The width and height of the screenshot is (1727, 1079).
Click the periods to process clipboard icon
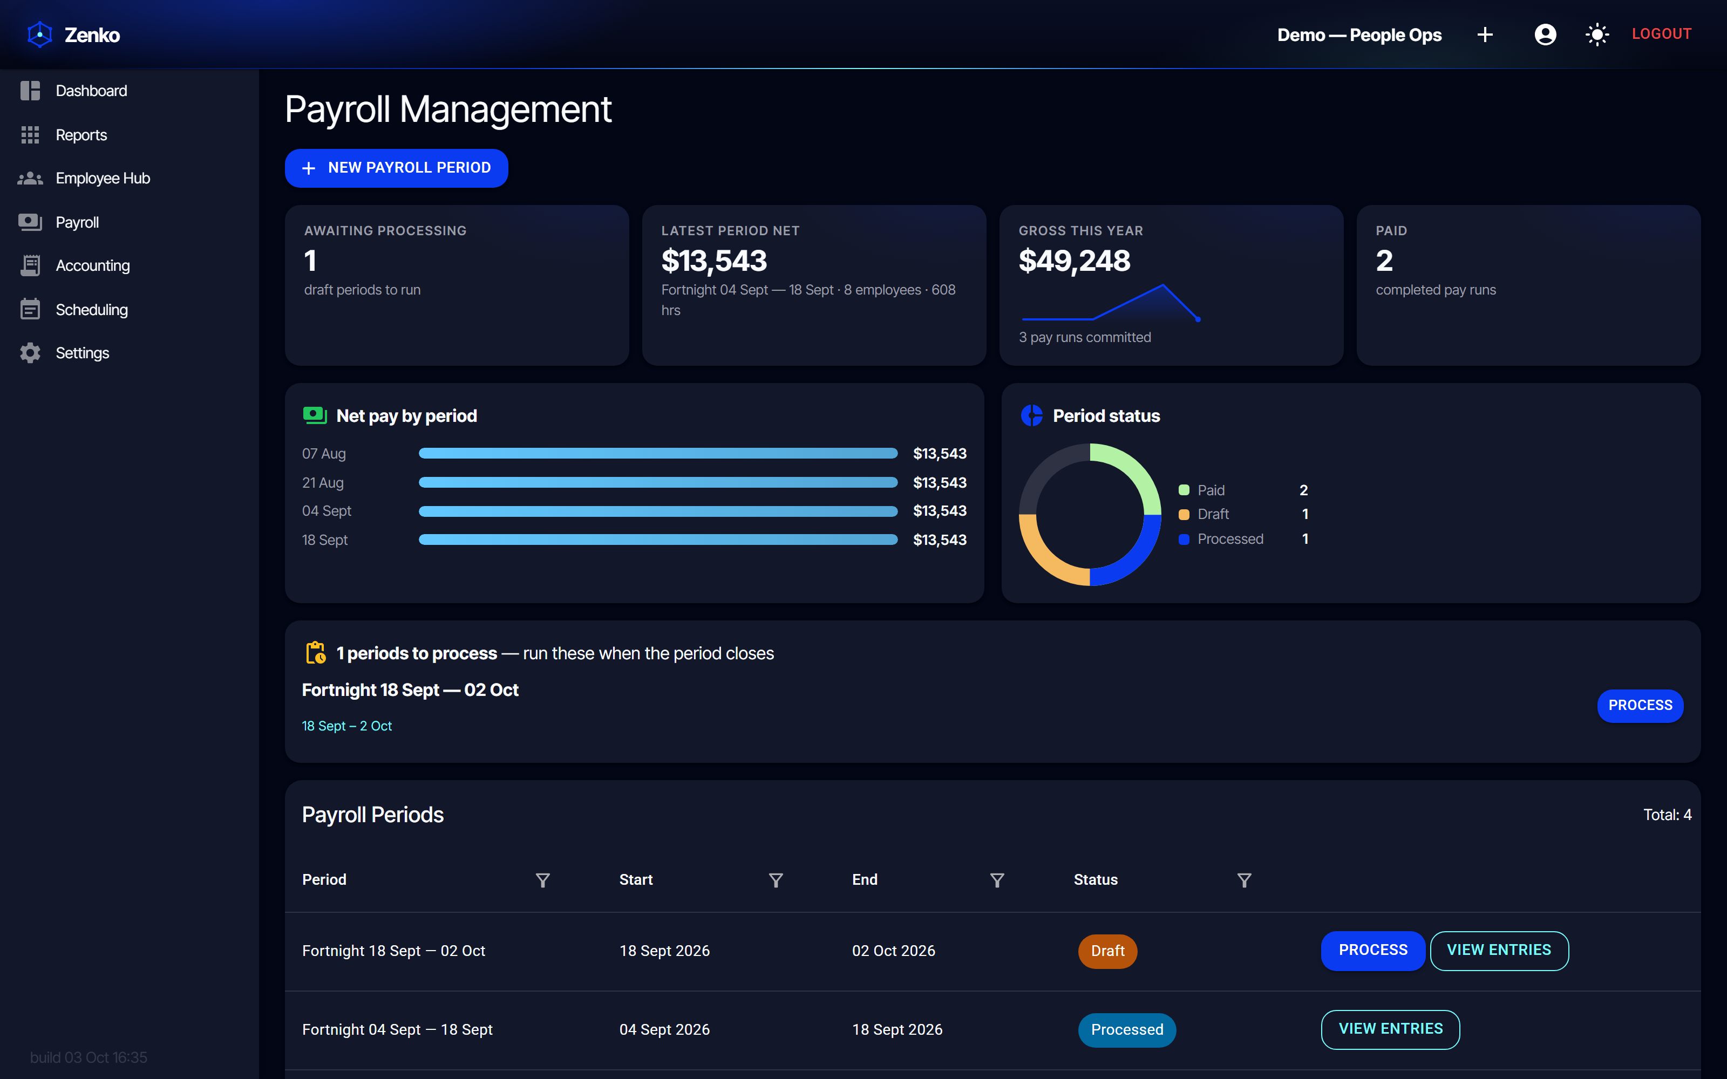coord(316,653)
